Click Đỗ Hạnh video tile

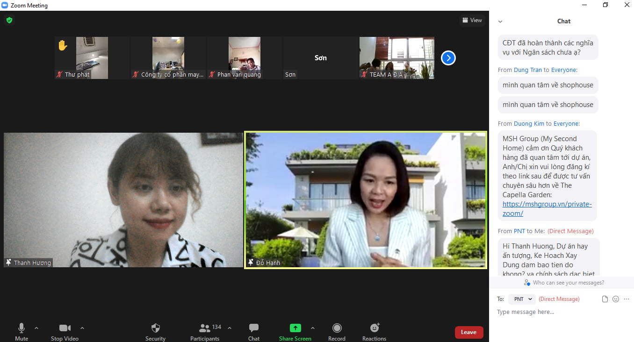tap(366, 200)
